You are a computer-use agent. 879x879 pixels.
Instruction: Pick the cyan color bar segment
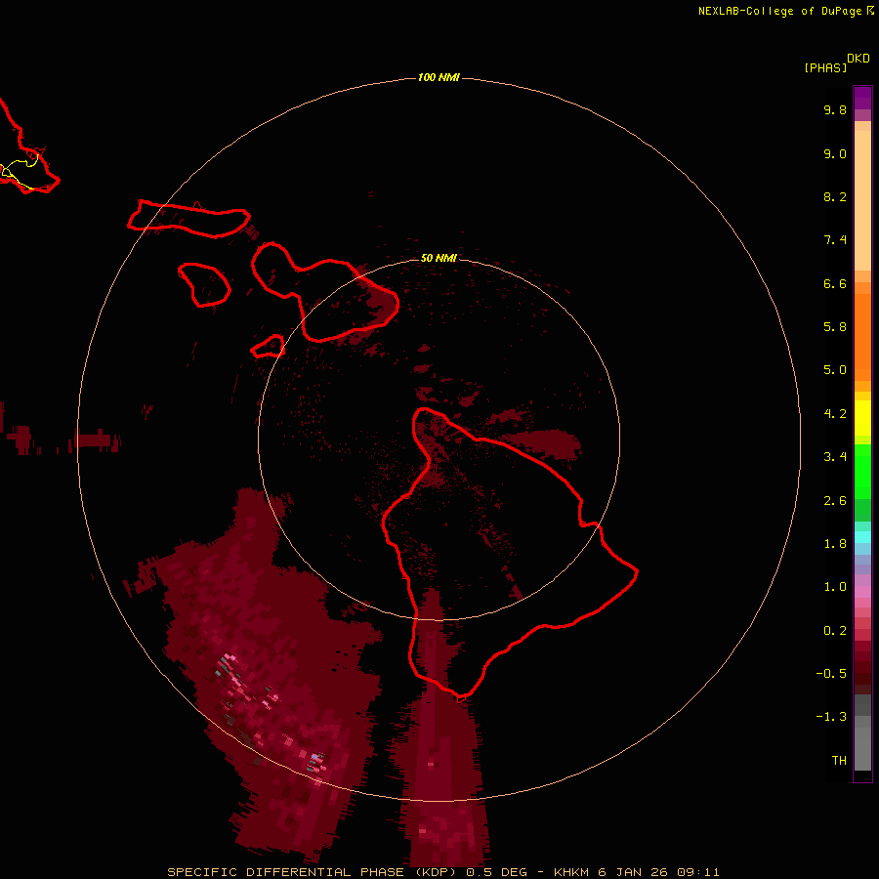862,537
